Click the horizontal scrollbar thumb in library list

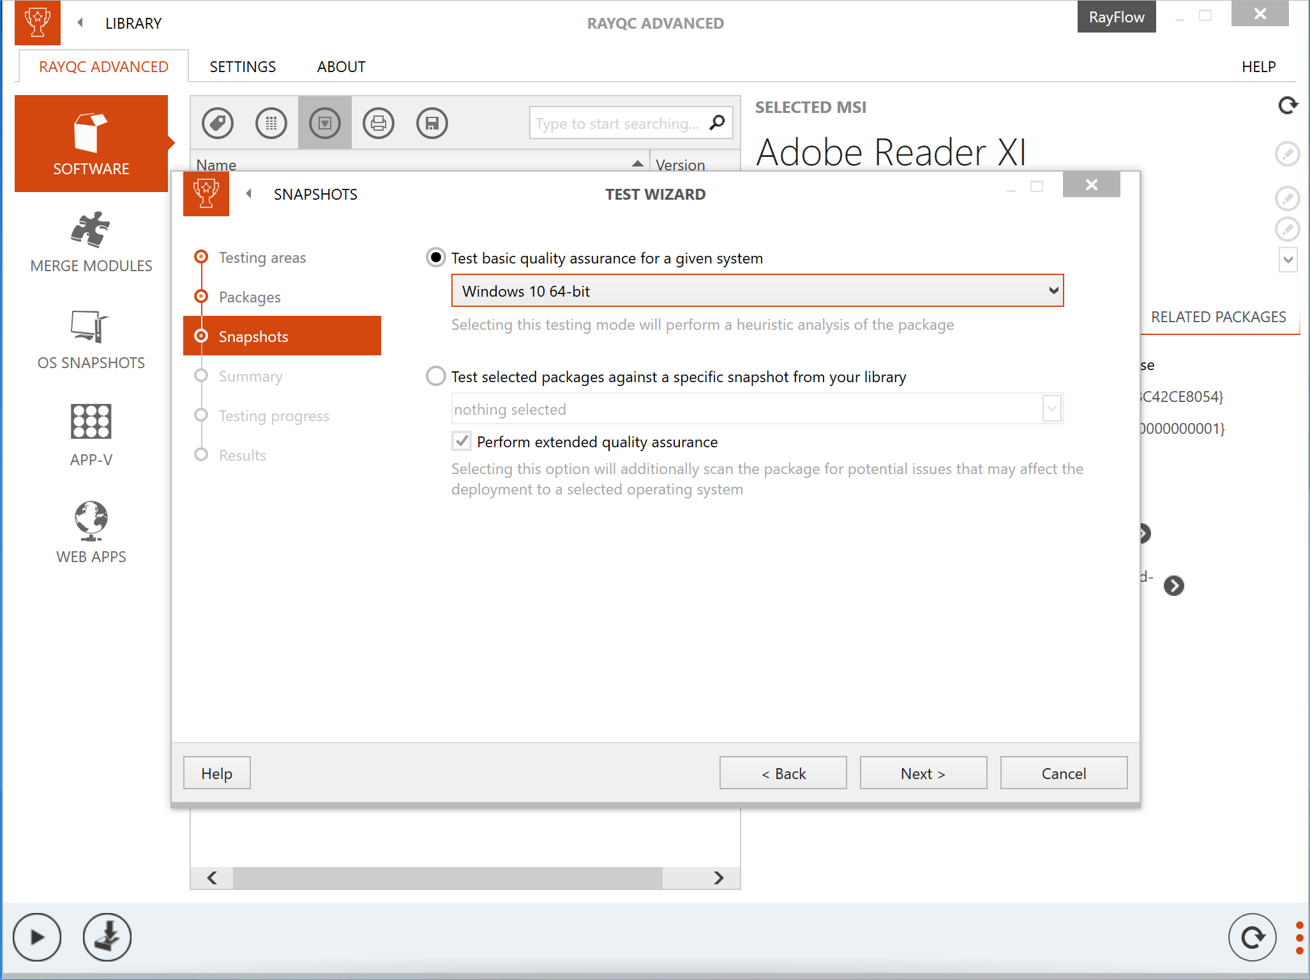(x=448, y=878)
